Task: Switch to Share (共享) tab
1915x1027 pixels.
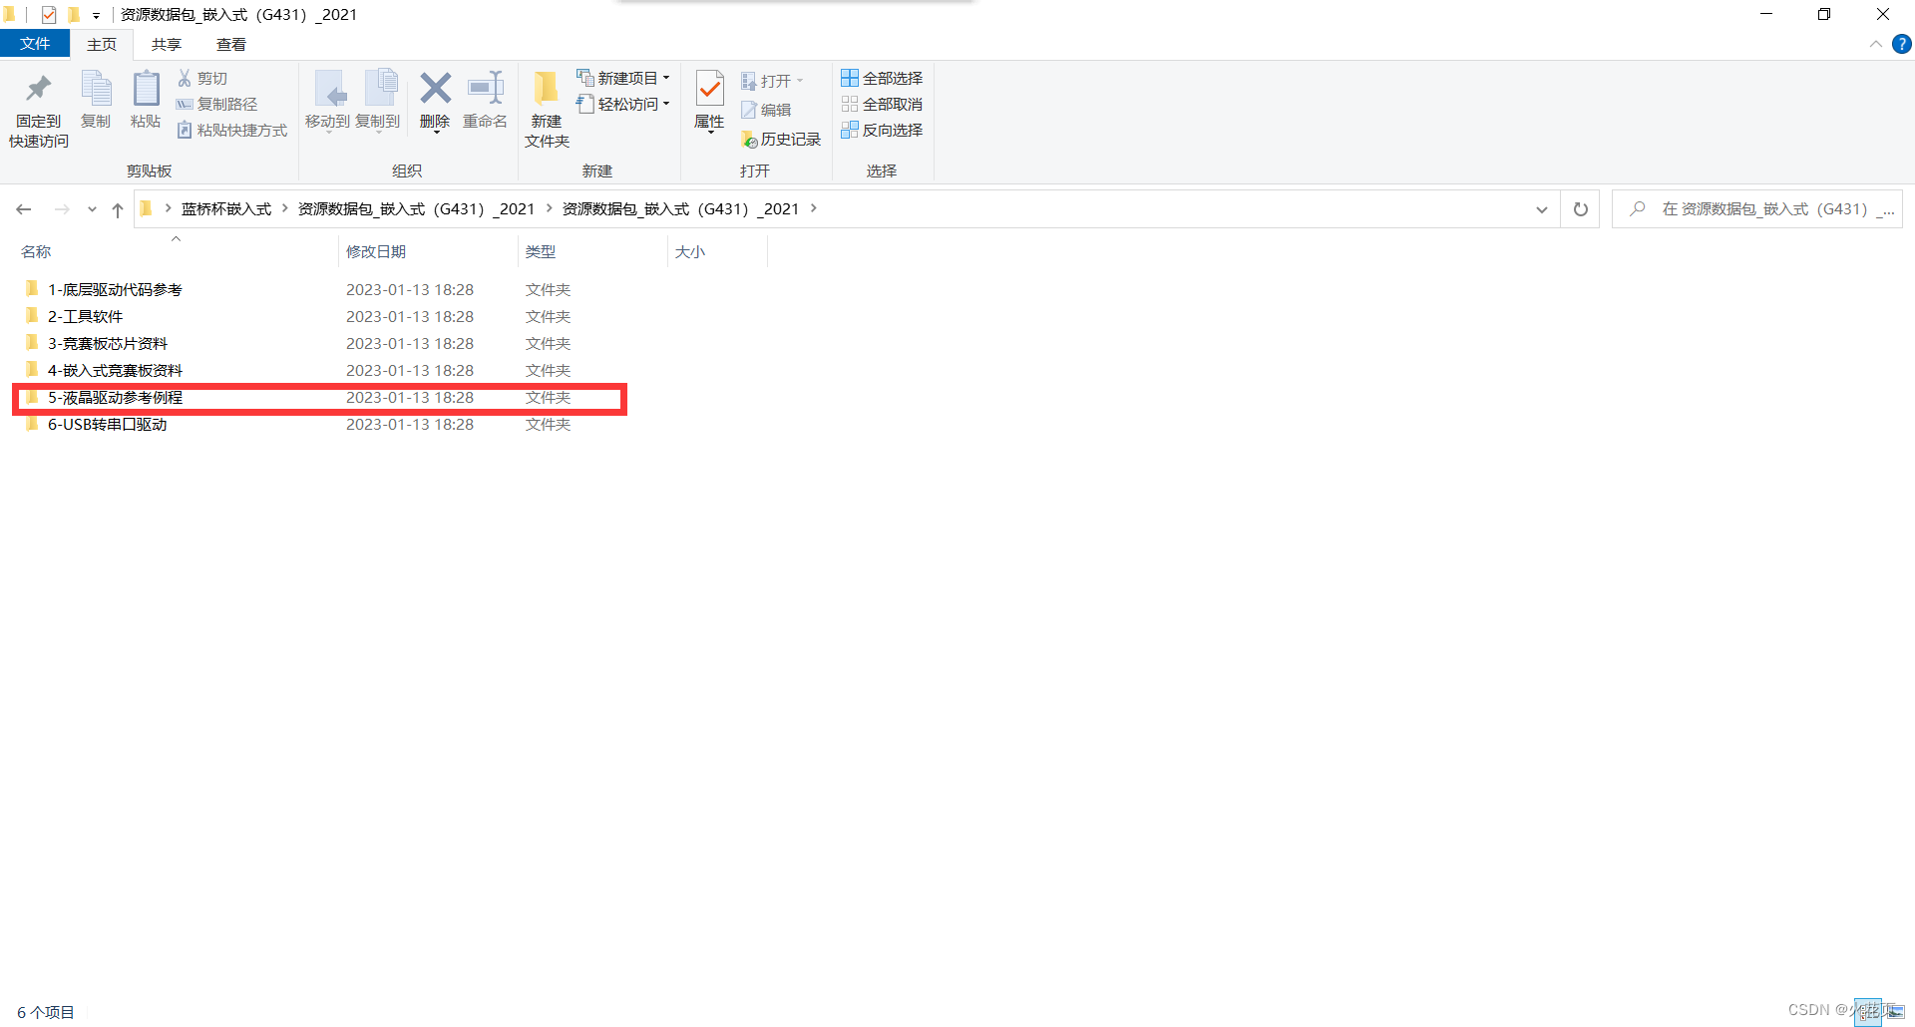Action: coord(167,44)
